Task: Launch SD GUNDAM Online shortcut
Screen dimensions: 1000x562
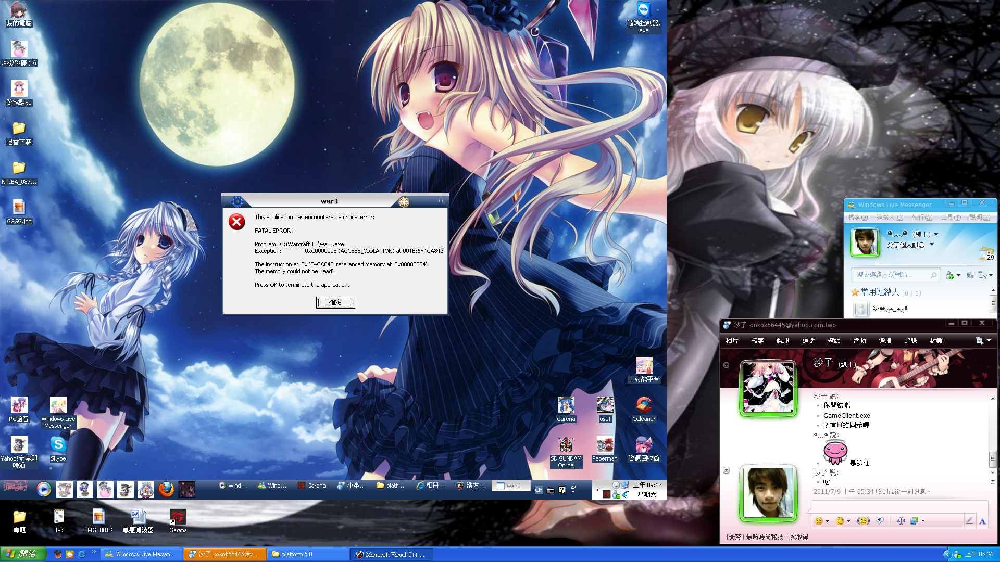Action: coord(566,453)
